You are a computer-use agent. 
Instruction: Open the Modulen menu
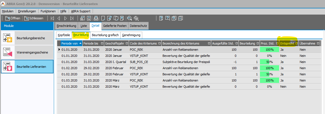click(8, 11)
